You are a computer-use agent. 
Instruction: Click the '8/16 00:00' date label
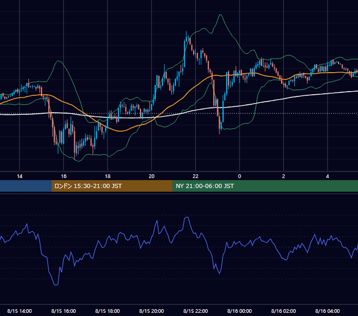[x=240, y=311]
